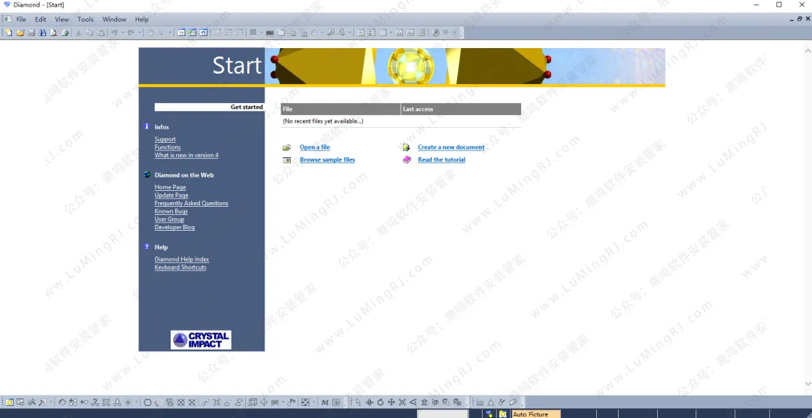Select the arrow pointer tool in bottom toolbar
The height and width of the screenshot is (418, 812).
point(358,403)
